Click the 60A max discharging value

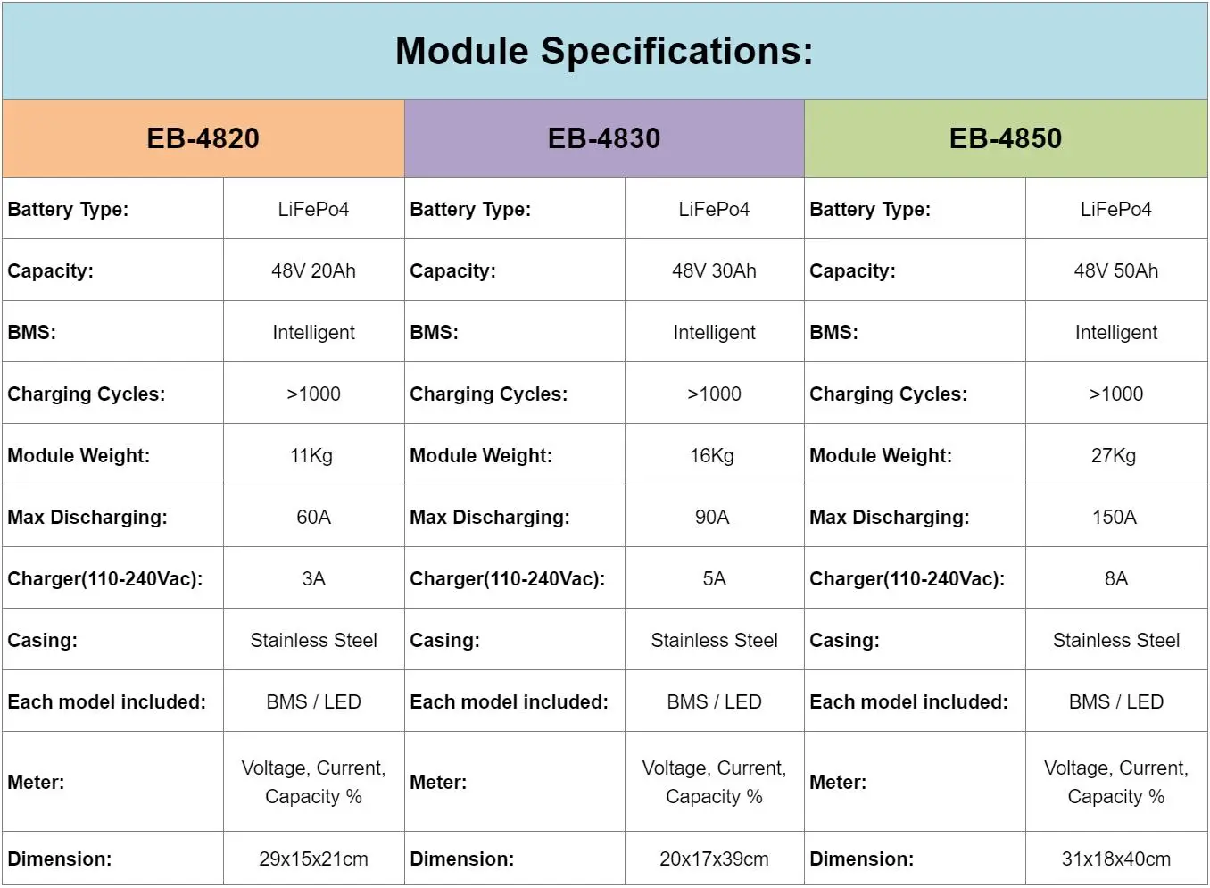point(313,517)
